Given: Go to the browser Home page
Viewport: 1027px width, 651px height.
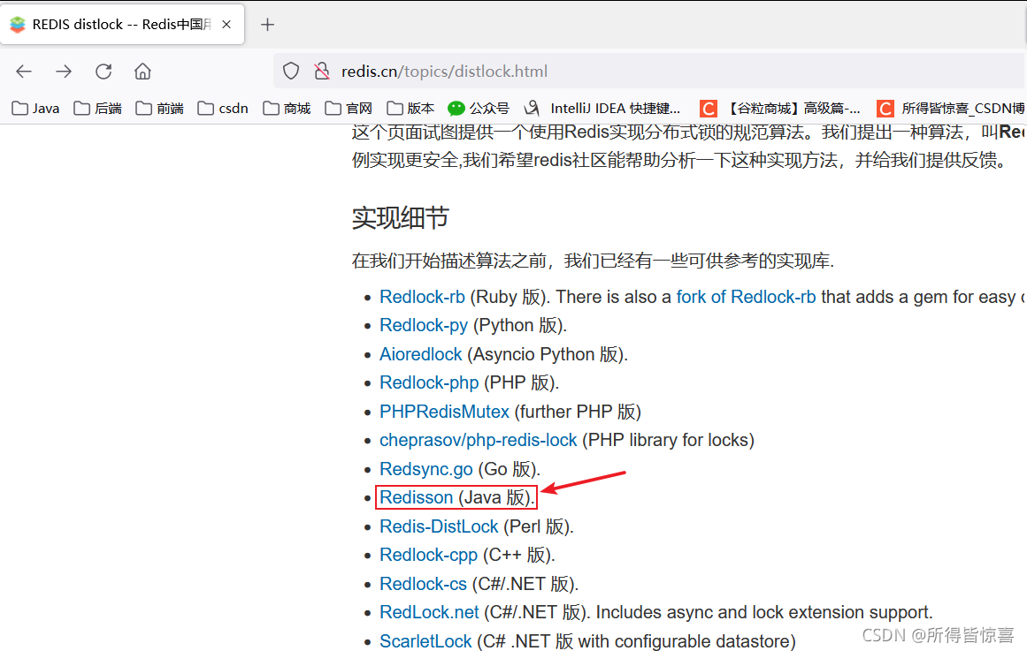Looking at the screenshot, I should pos(142,72).
